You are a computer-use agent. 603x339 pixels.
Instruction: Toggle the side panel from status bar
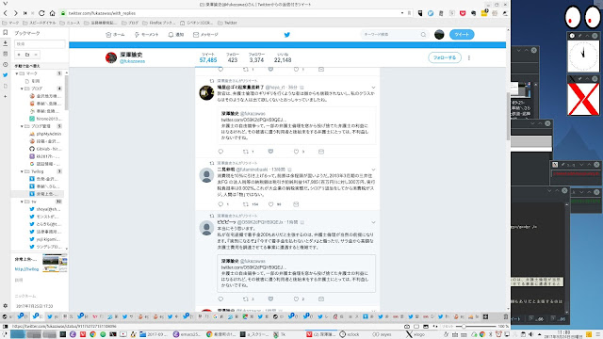coord(6,327)
